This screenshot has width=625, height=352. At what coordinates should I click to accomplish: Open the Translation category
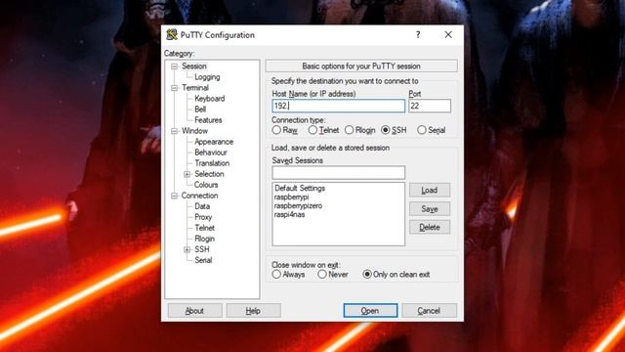(212, 163)
